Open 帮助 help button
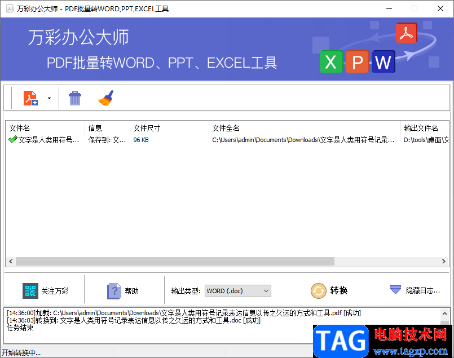 tap(132, 290)
